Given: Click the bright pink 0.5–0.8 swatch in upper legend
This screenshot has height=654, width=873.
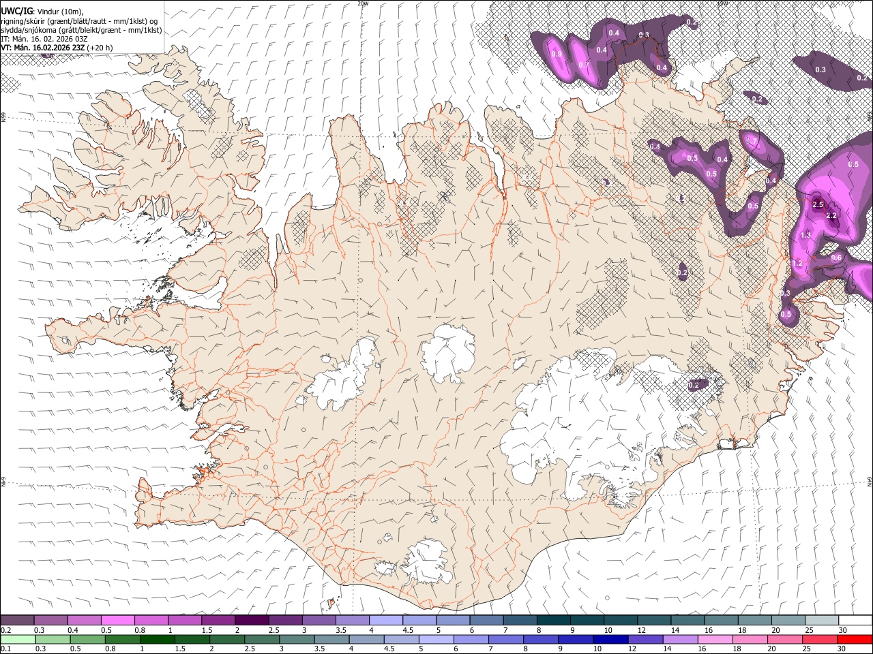Looking at the screenshot, I should tap(117, 620).
